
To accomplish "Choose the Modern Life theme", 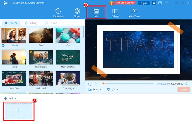I will click(41, 79).
